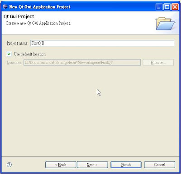
Task: Click the grayed-out Browse button
Action: tap(158, 63)
